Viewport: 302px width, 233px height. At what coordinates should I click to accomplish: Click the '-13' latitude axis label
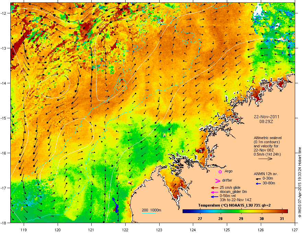point(3,48)
